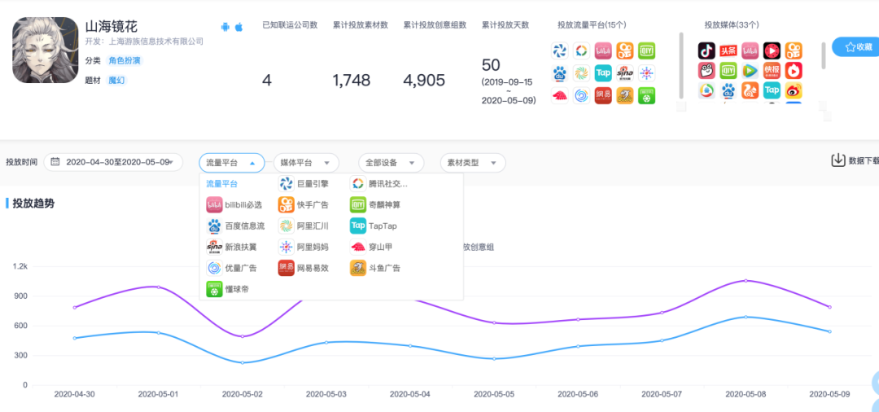Click the Android platform icon
879x412 pixels.
(225, 27)
